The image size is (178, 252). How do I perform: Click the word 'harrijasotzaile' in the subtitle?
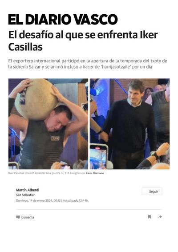click(x=116, y=67)
